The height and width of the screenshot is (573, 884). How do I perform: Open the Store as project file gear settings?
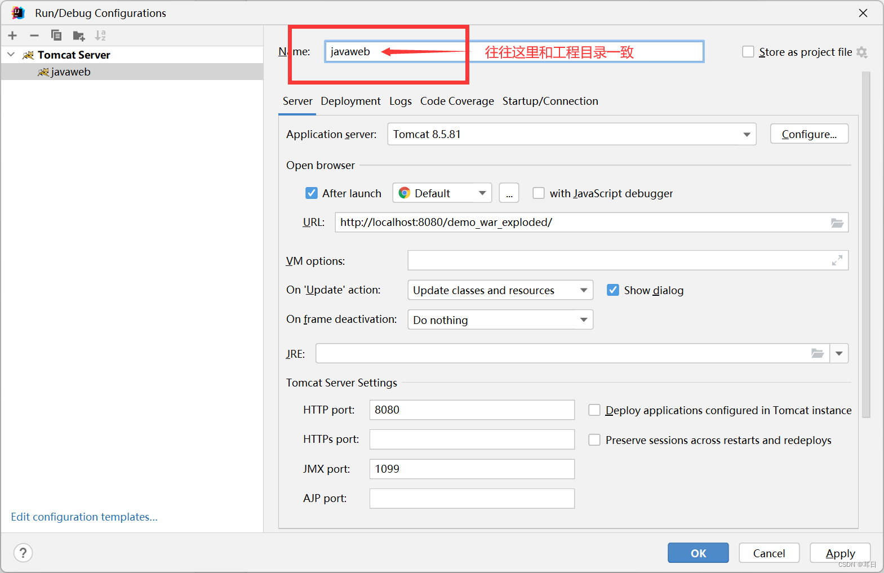tap(861, 52)
